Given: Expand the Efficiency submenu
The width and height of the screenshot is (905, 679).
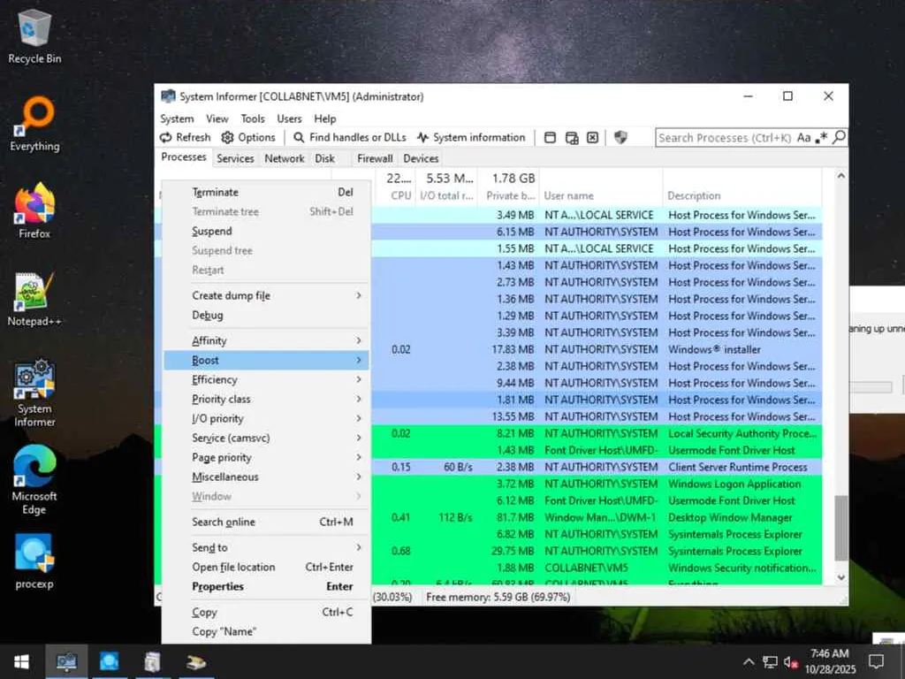Looking at the screenshot, I should click(x=266, y=380).
